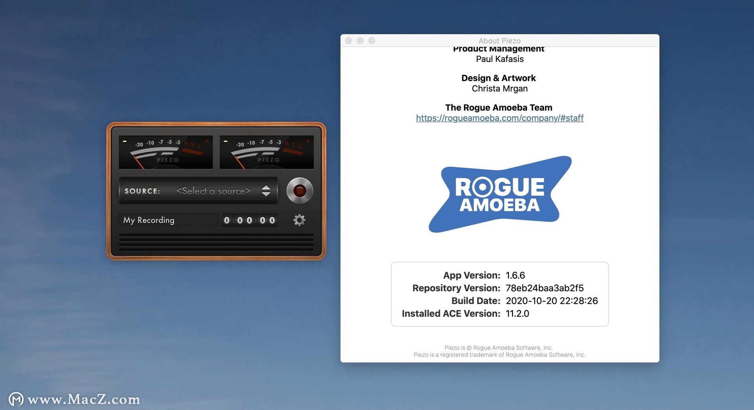
Task: Select the build date 2020-10-20 22:28:26
Action: [x=552, y=301]
